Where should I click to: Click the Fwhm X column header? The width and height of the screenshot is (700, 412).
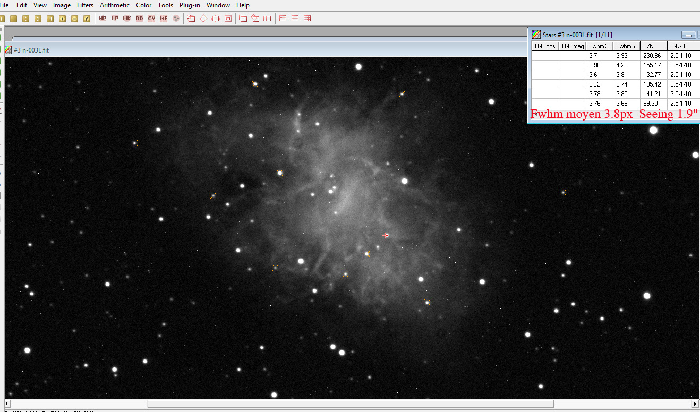click(600, 46)
